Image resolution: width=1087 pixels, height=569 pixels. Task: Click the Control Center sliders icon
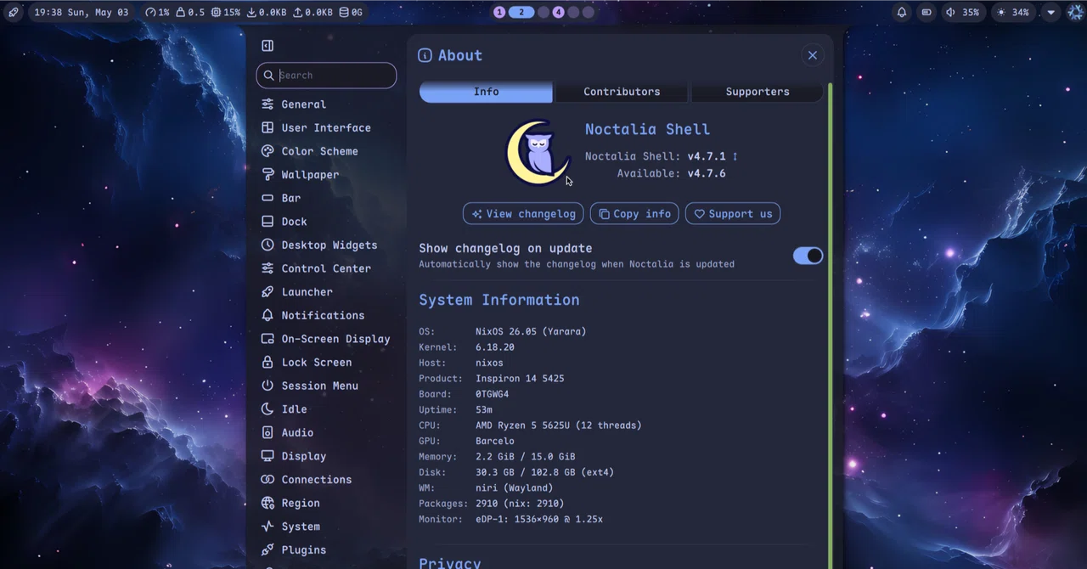[x=268, y=268]
